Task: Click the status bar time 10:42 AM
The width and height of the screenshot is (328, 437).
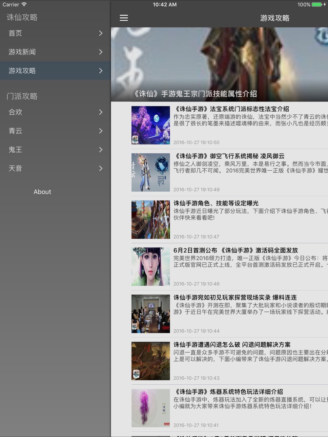Action: (x=165, y=5)
